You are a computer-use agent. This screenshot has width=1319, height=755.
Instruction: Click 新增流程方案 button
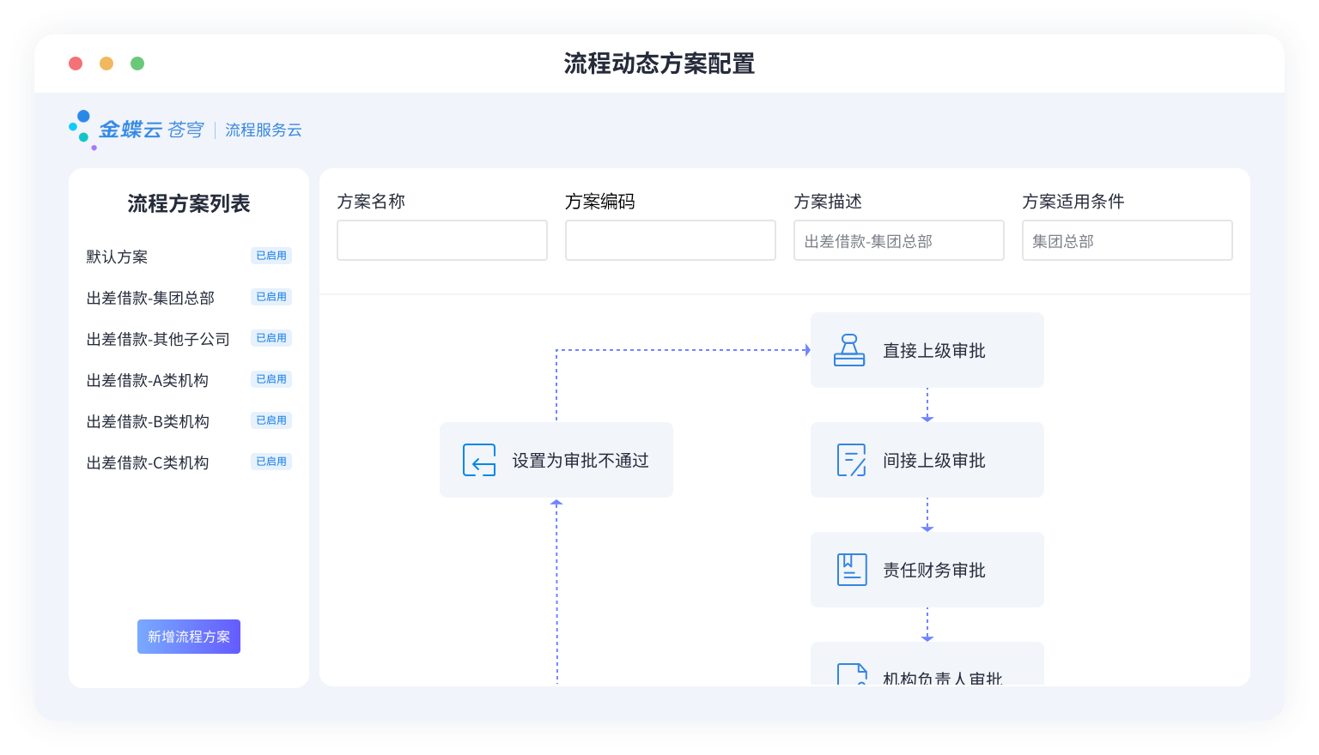tap(189, 637)
